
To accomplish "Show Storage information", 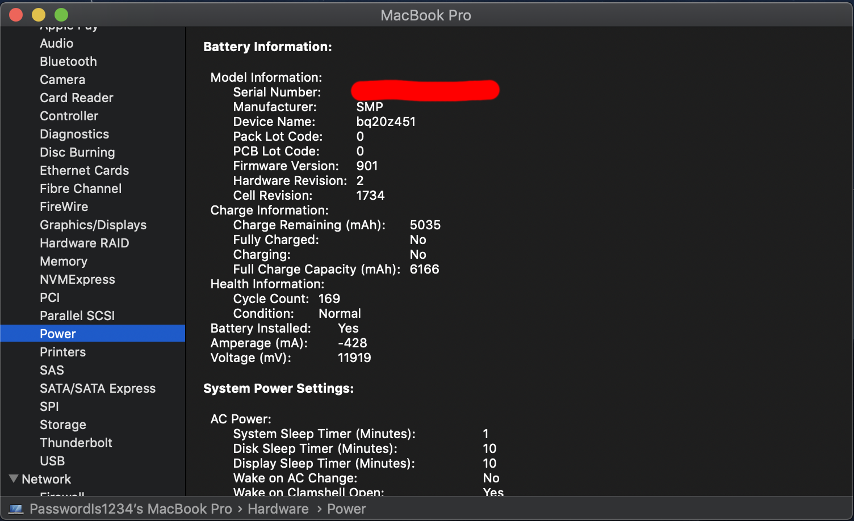I will pos(62,425).
